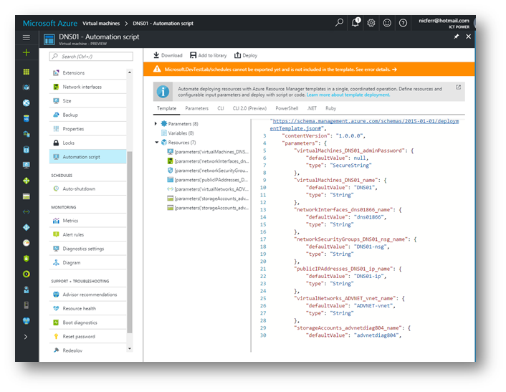Open Reset password
The image size is (506, 392).
point(87,337)
